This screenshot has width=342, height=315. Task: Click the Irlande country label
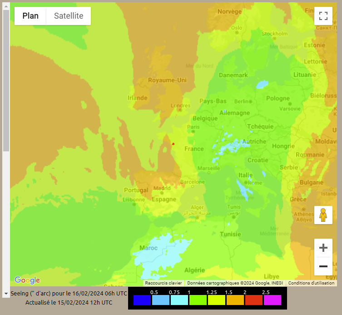click(x=138, y=98)
